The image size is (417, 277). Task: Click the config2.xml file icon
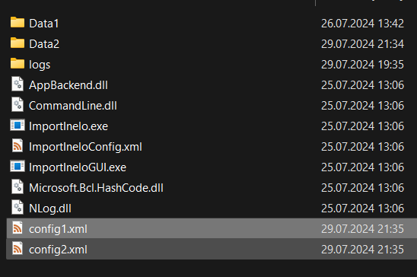point(18,248)
